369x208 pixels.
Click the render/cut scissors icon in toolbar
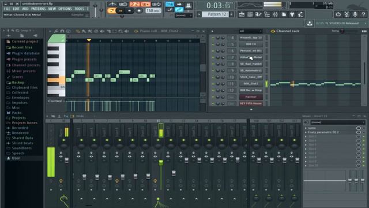point(347,14)
